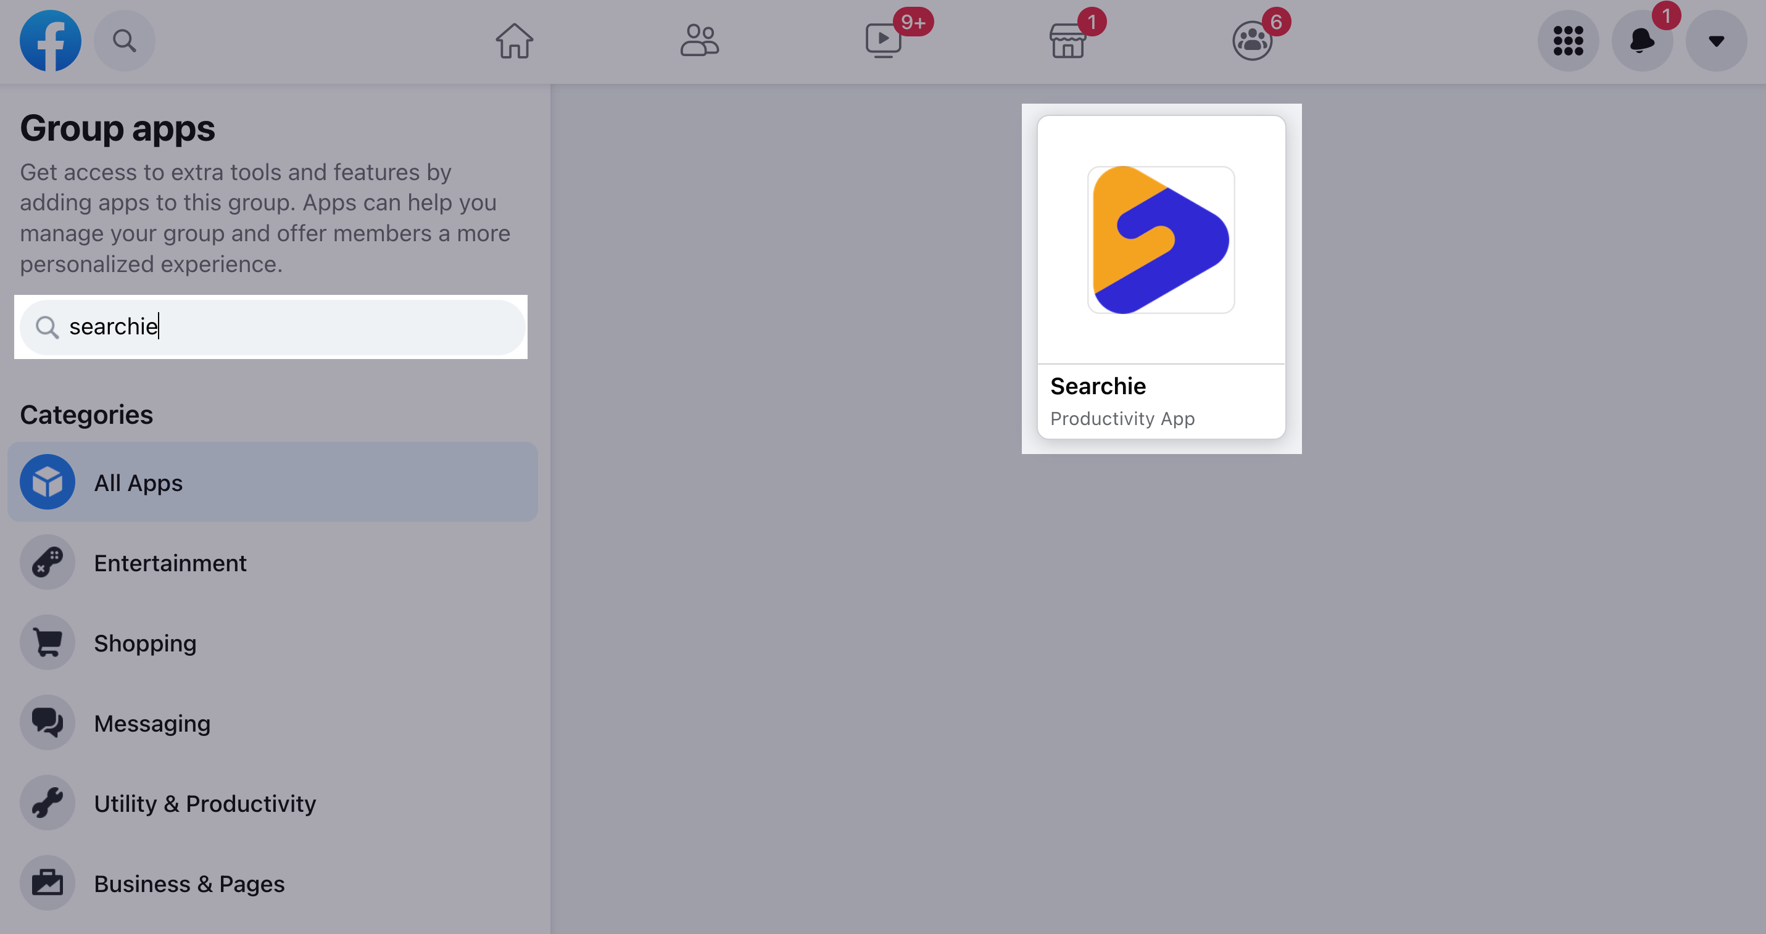
Task: Open the nine-dot menu grid
Action: pyautogui.click(x=1568, y=41)
